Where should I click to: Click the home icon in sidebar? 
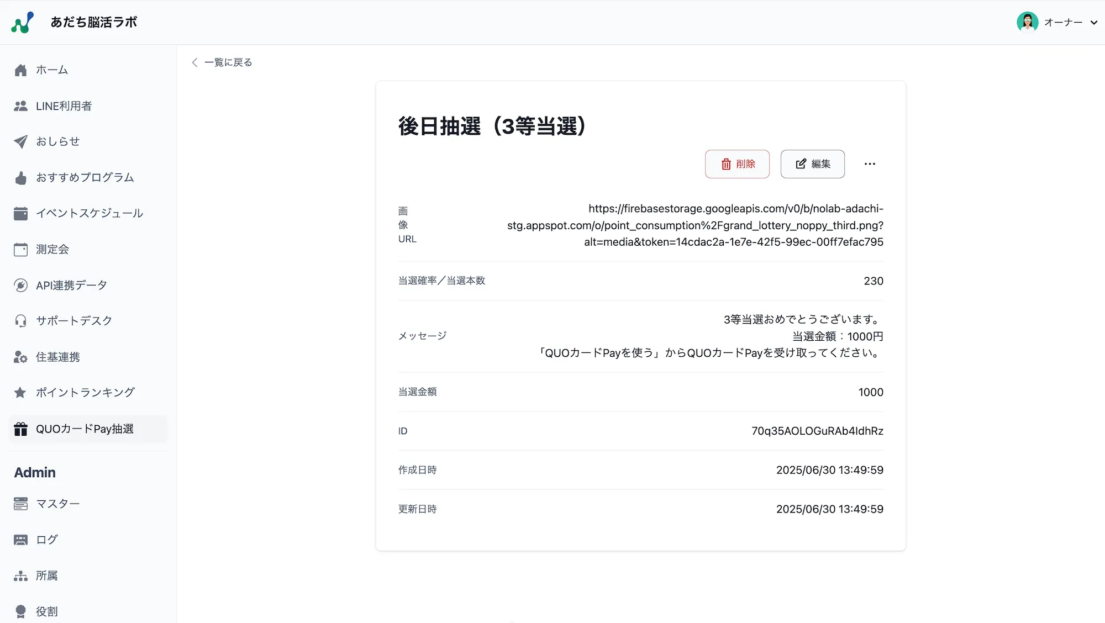point(20,70)
